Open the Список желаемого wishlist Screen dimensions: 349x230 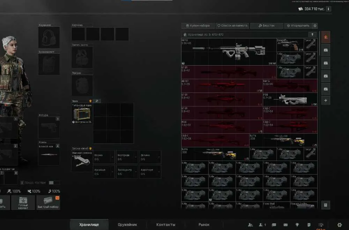click(232, 26)
